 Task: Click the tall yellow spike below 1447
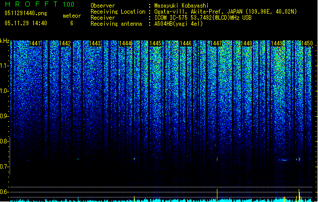(217, 195)
